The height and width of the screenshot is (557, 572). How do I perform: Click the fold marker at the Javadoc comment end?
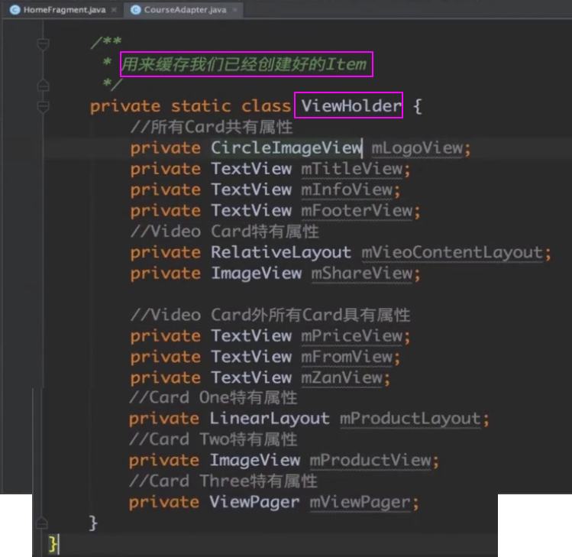43,85
